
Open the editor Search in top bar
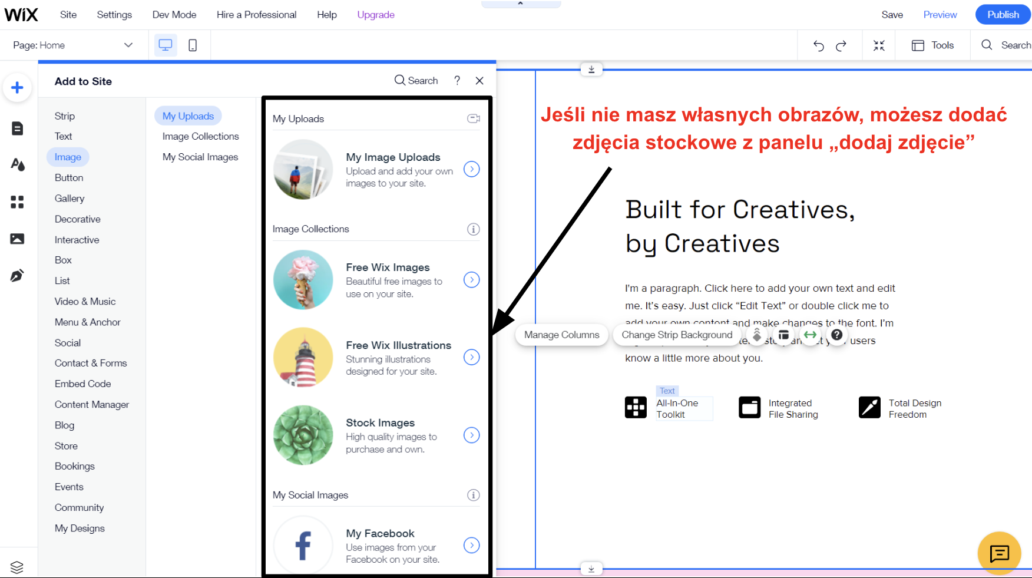pos(1006,45)
